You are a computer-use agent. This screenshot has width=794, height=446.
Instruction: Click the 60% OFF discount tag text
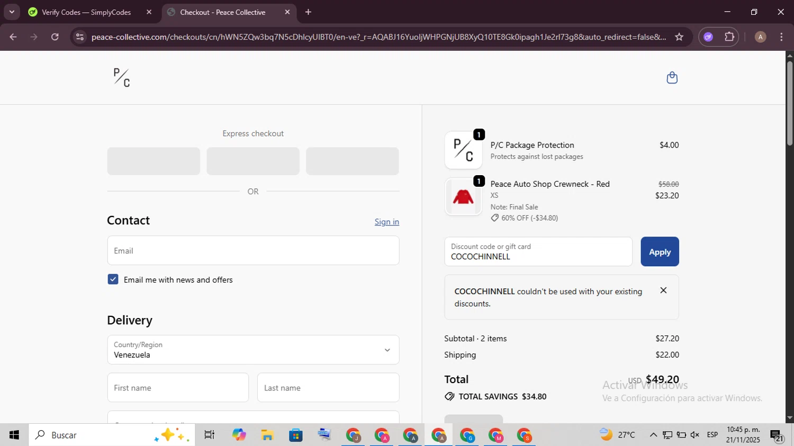pyautogui.click(x=529, y=218)
